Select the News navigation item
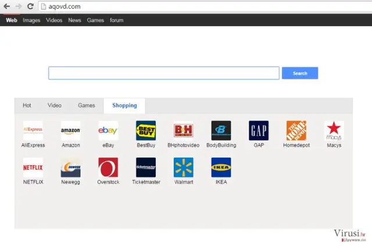Viewport: 372px width, 246px height. pyautogui.click(x=74, y=20)
